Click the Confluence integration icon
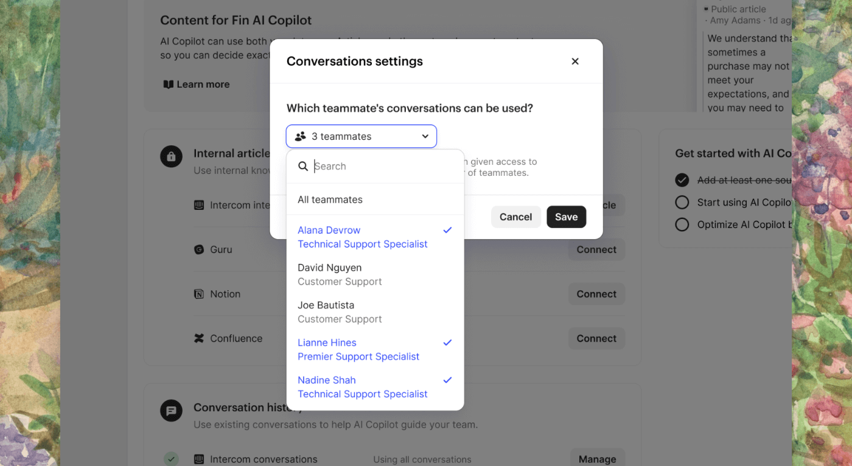852x466 pixels. pos(198,338)
